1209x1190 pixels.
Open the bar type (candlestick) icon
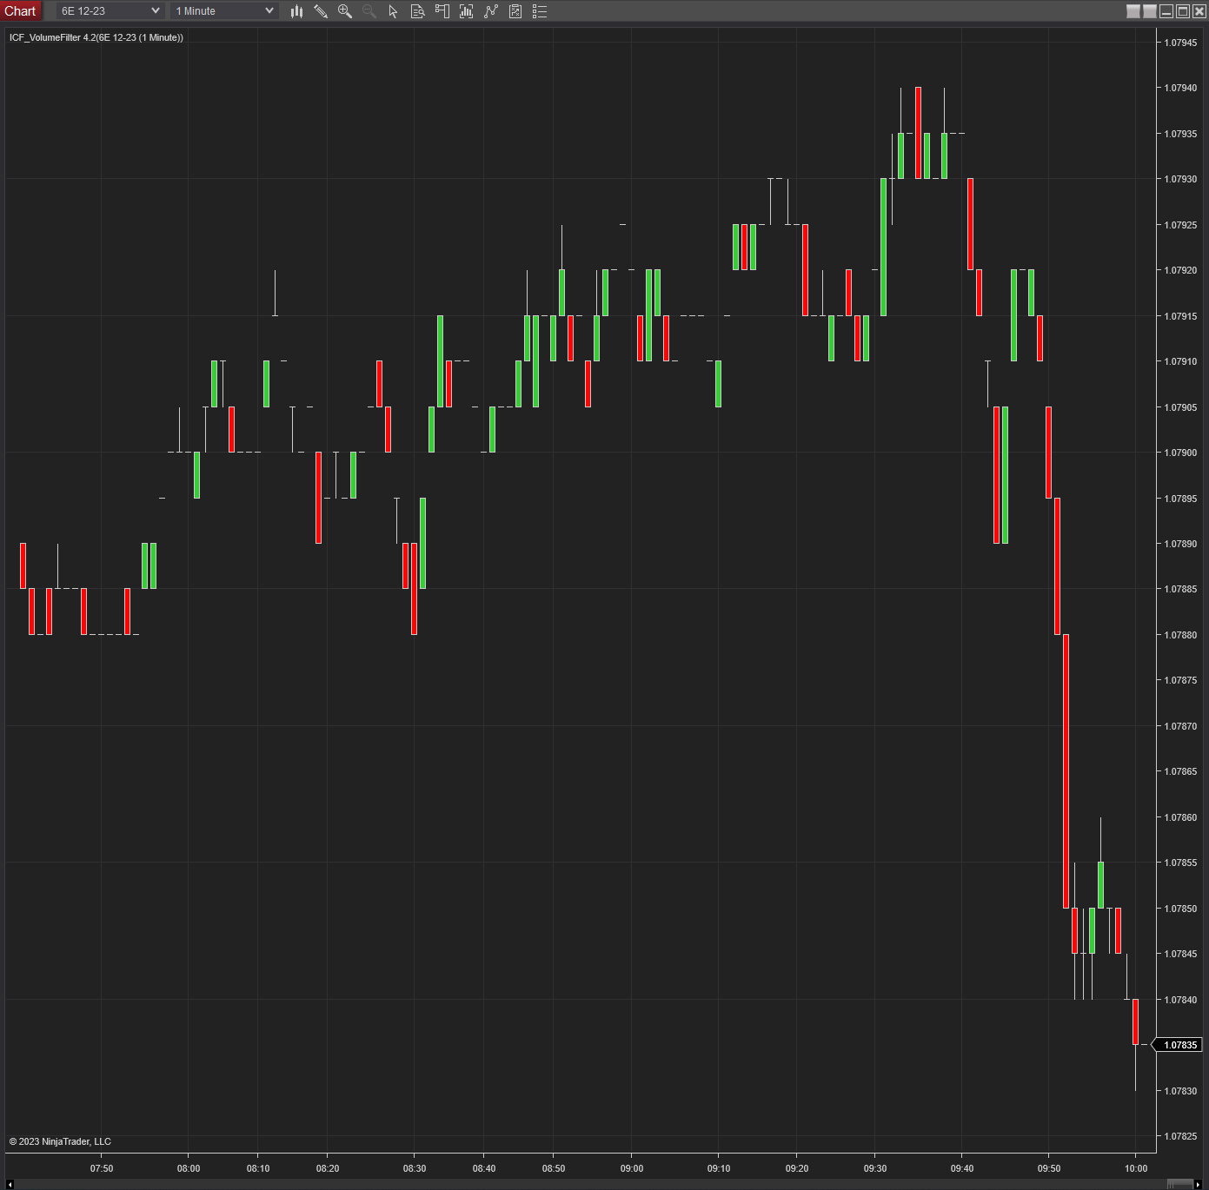[x=296, y=11]
